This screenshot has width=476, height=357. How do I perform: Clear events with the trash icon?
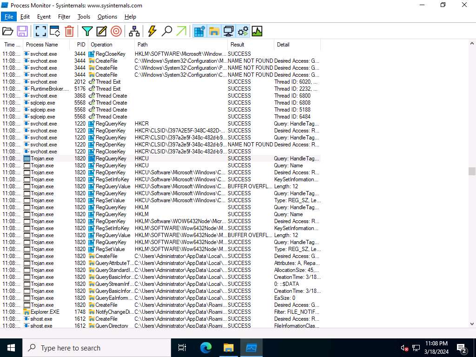(x=69, y=31)
